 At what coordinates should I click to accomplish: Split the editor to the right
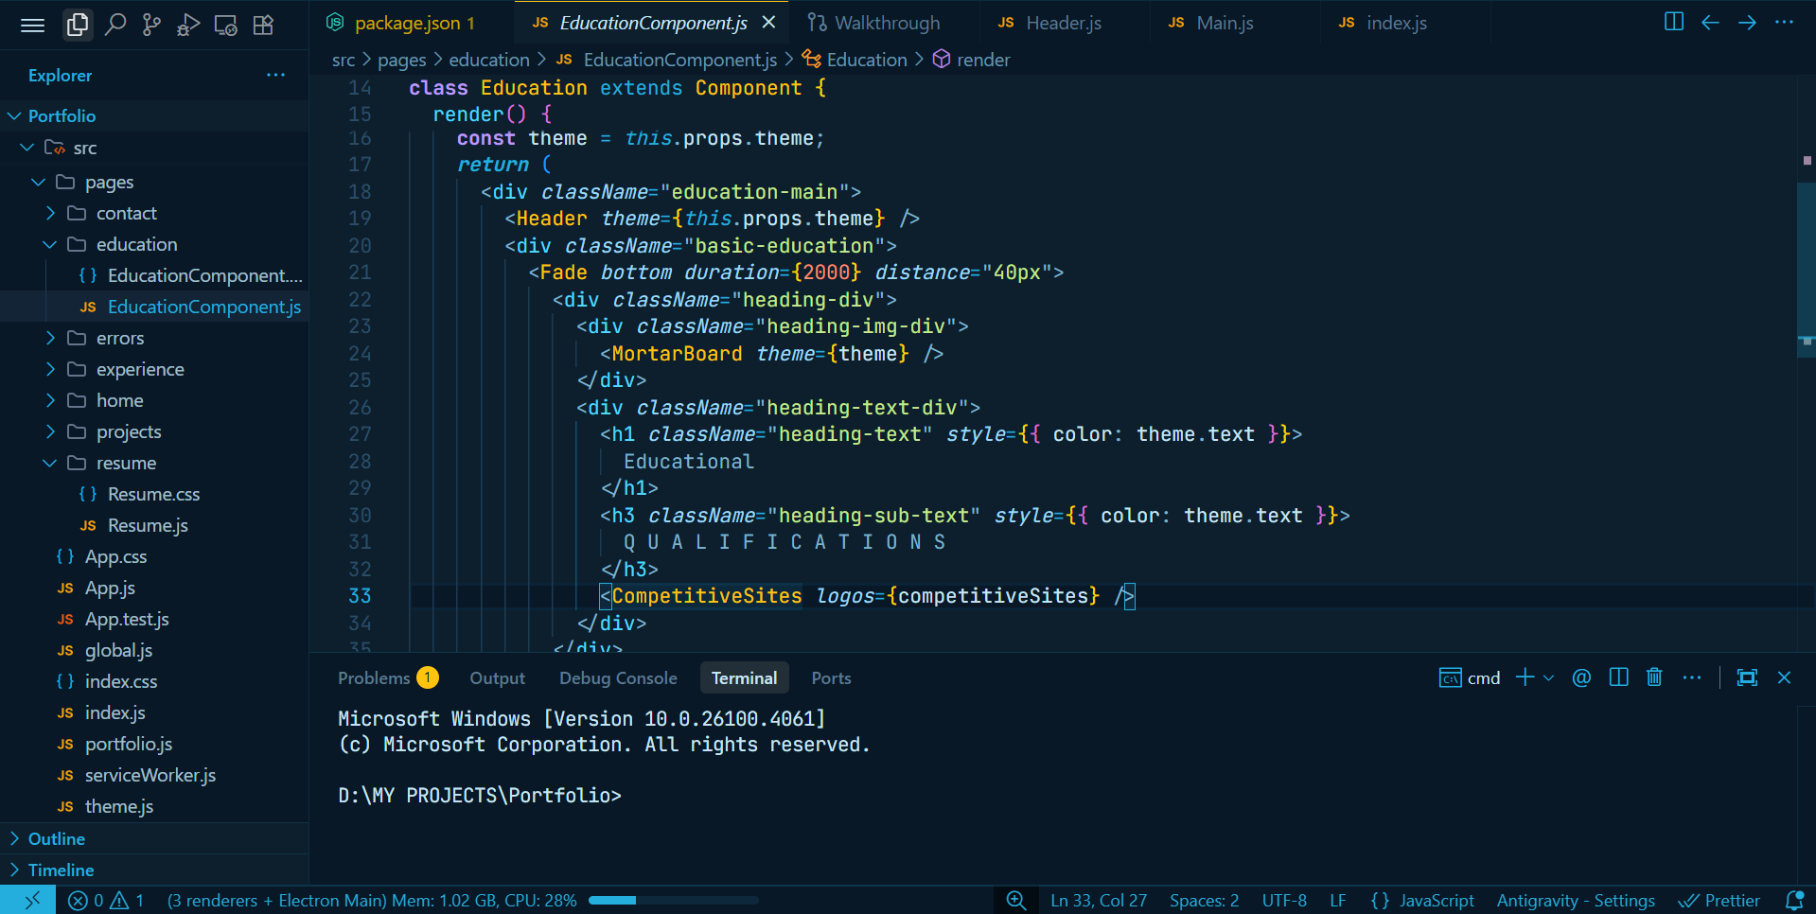click(x=1673, y=22)
